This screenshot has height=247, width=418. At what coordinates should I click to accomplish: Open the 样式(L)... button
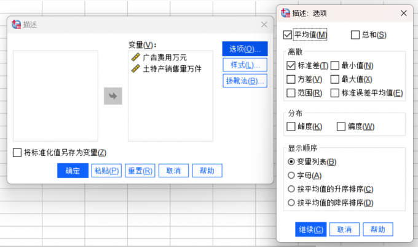click(245, 65)
